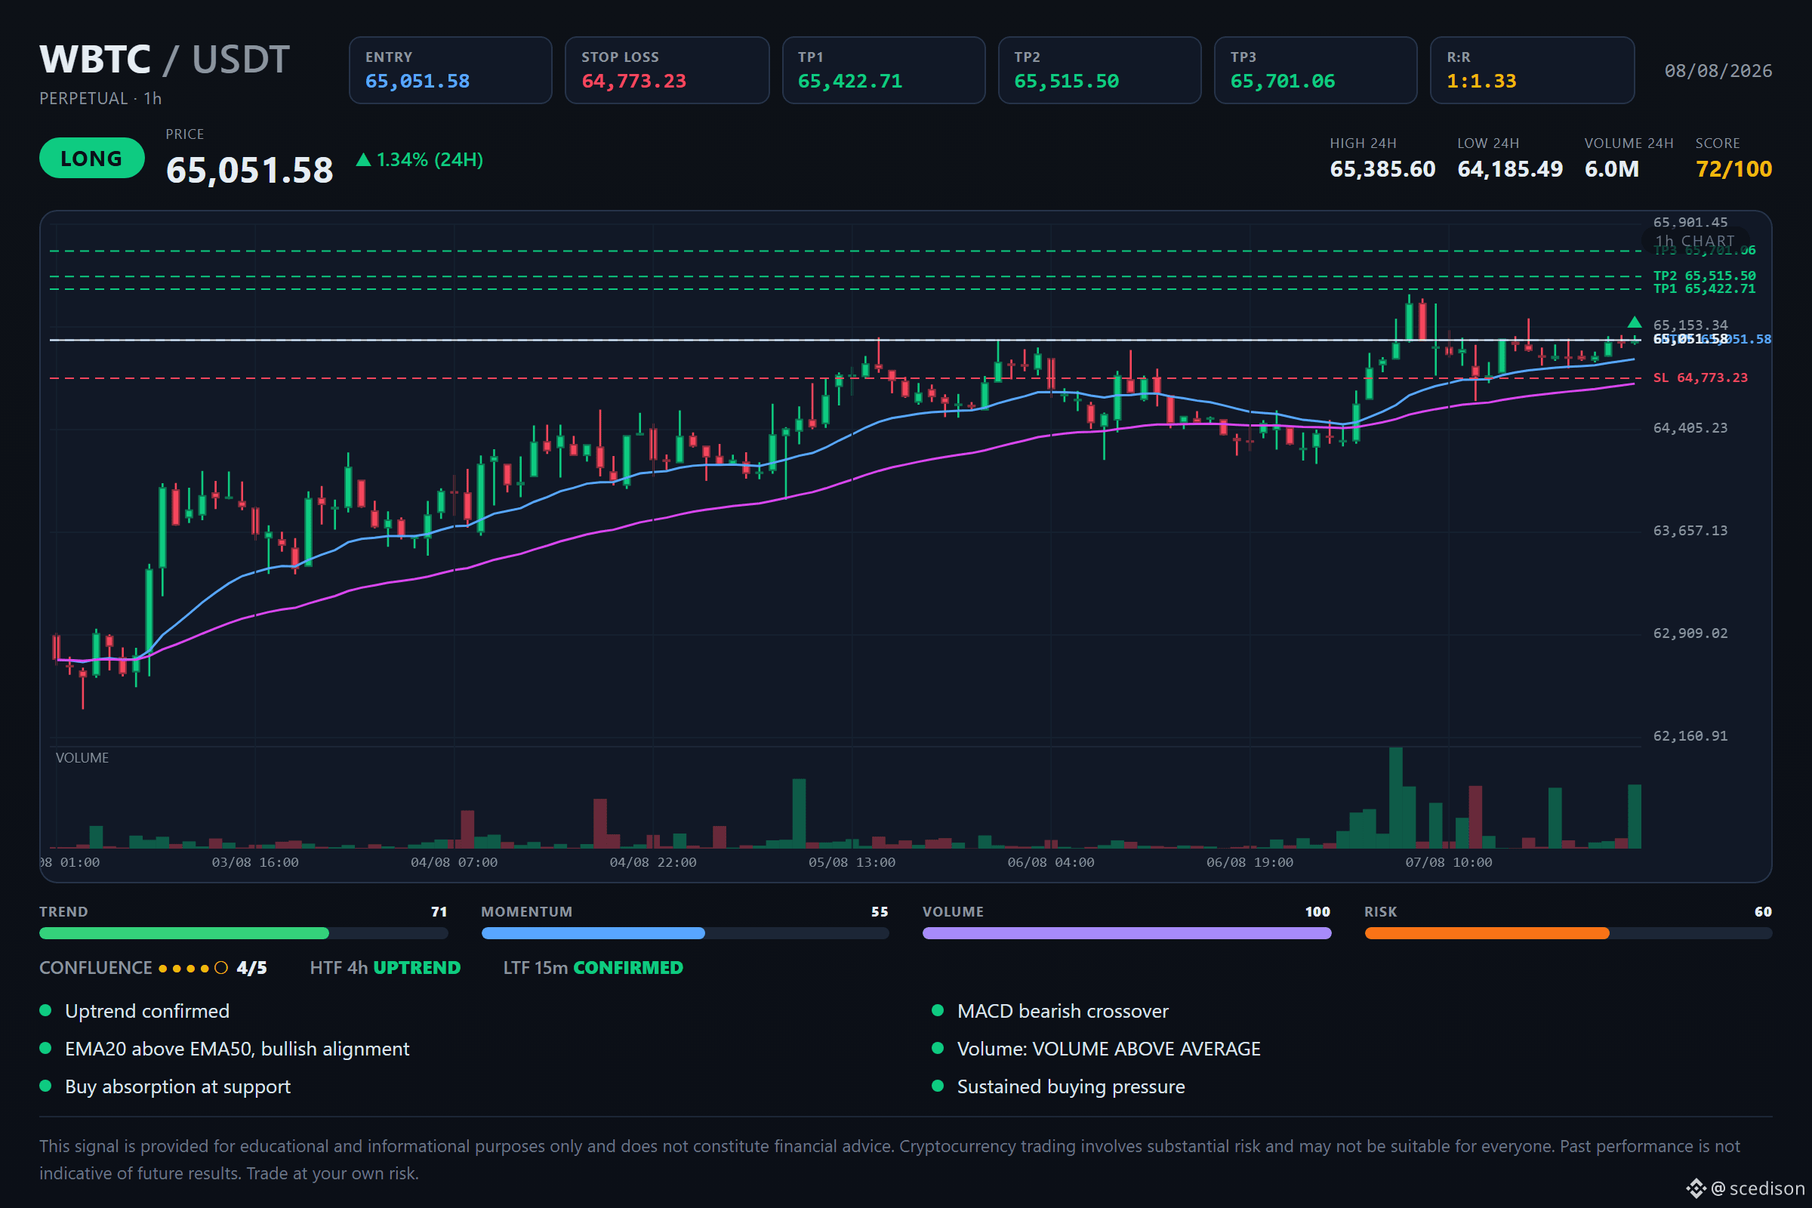Open the TP3 target card
The width and height of the screenshot is (1812, 1208).
(1316, 70)
